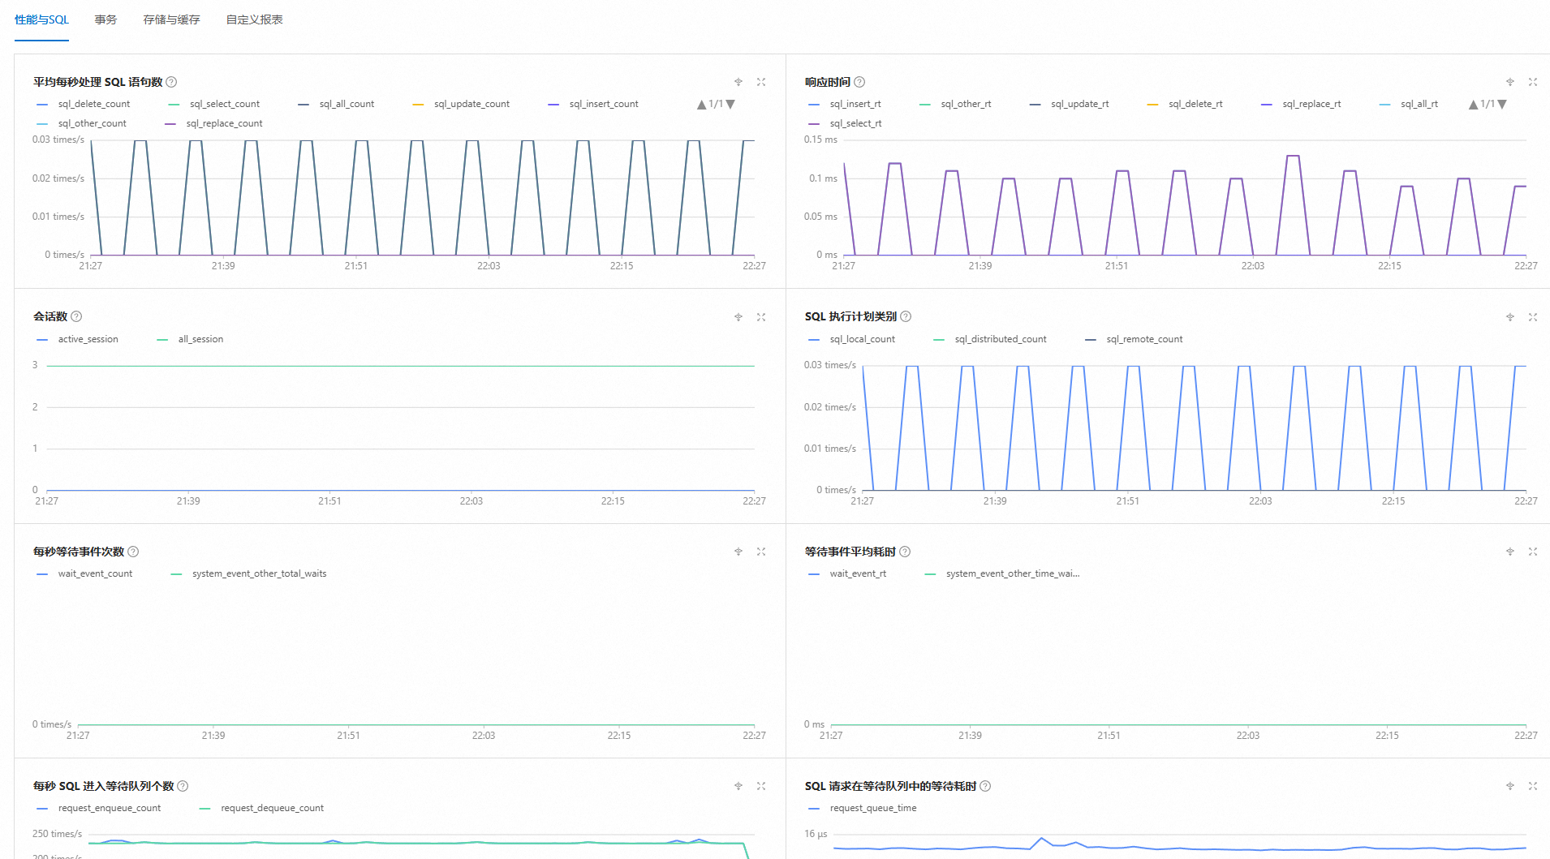Click help icon next to 会话数 title
The height and width of the screenshot is (859, 1550).
pyautogui.click(x=76, y=316)
